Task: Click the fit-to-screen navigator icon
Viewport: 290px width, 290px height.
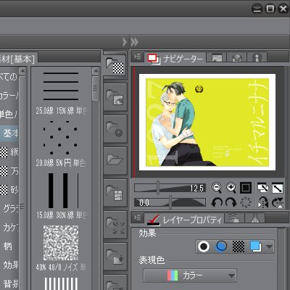Action: (263, 188)
